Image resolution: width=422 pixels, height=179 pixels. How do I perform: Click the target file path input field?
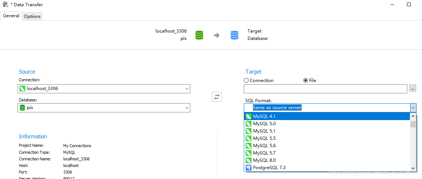(x=325, y=89)
